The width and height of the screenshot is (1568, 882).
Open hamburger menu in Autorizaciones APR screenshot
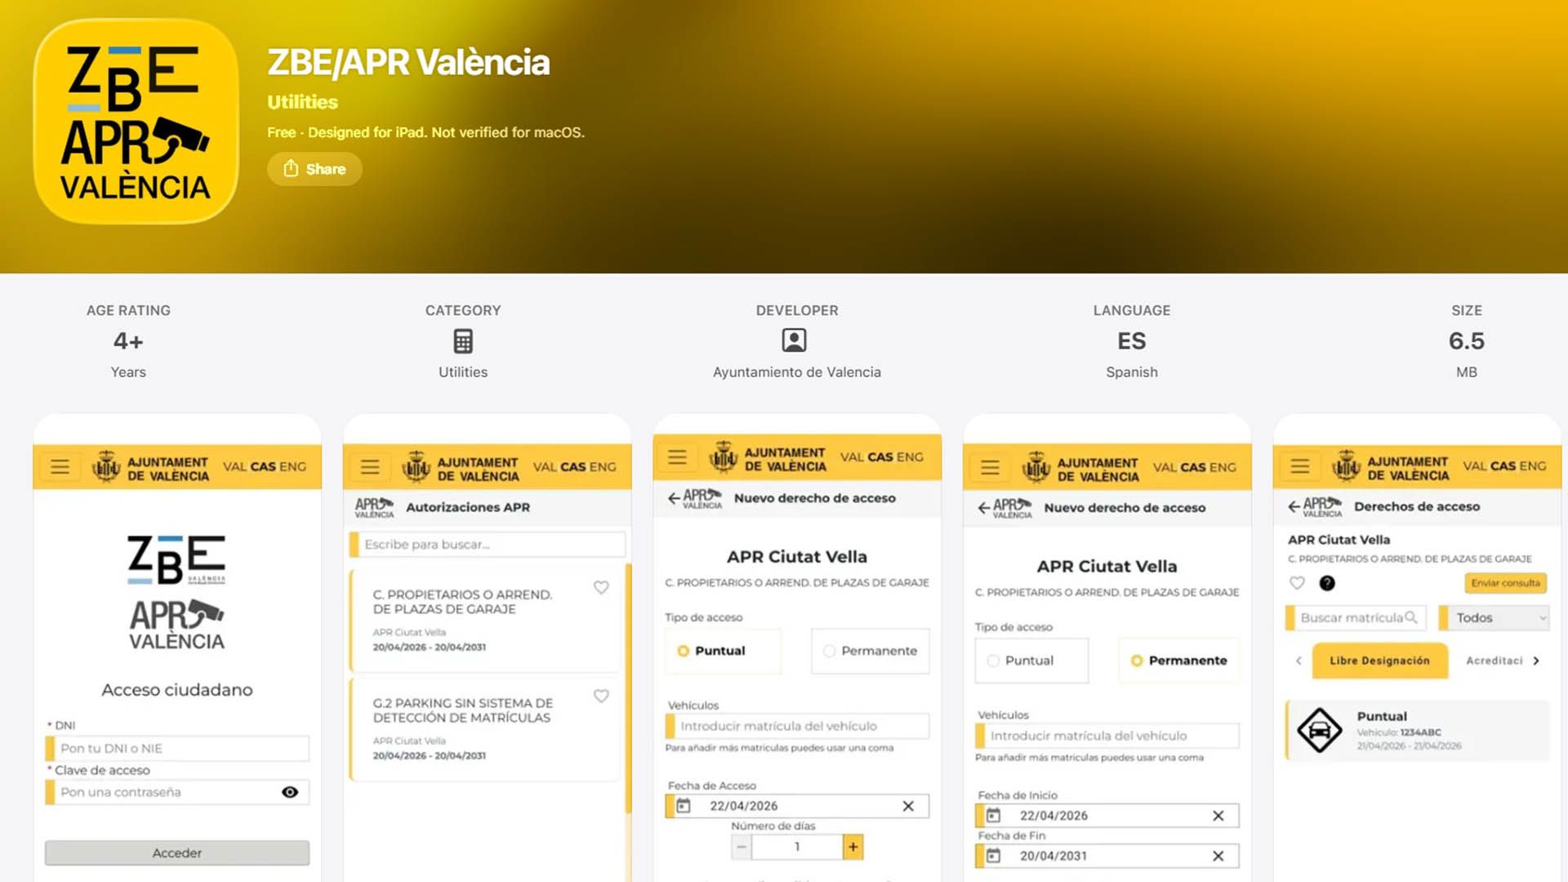[x=370, y=467]
